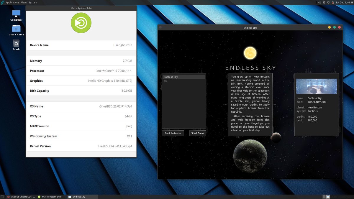This screenshot has width=354, height=199.
Task: Click the large planet in Endless Sky
Action: pyautogui.click(x=250, y=156)
